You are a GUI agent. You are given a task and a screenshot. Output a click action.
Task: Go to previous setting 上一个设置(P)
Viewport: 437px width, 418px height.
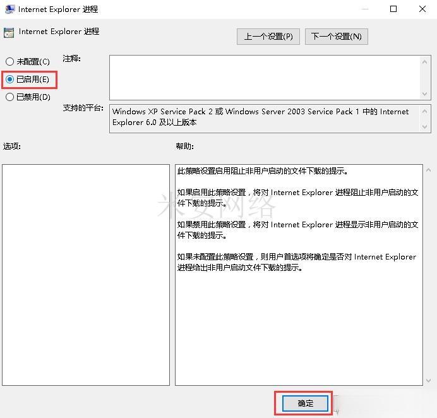(x=268, y=37)
